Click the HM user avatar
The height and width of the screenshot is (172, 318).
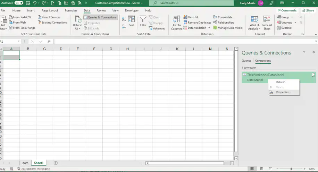click(261, 3)
